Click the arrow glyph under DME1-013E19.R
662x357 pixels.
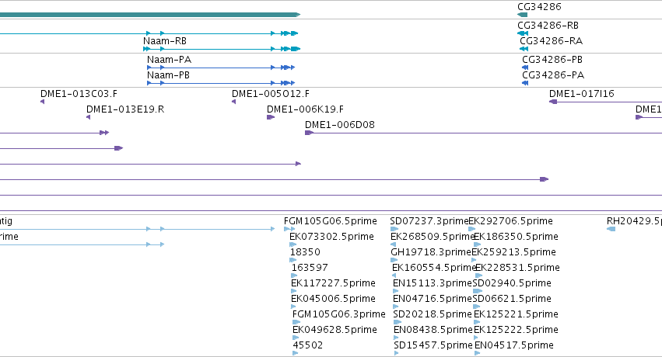[x=88, y=117]
